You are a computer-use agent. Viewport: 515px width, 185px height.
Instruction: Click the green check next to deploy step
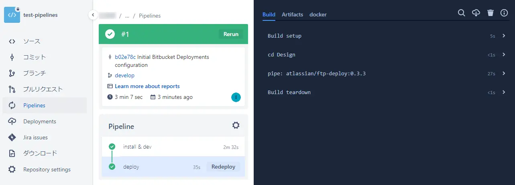pos(112,167)
